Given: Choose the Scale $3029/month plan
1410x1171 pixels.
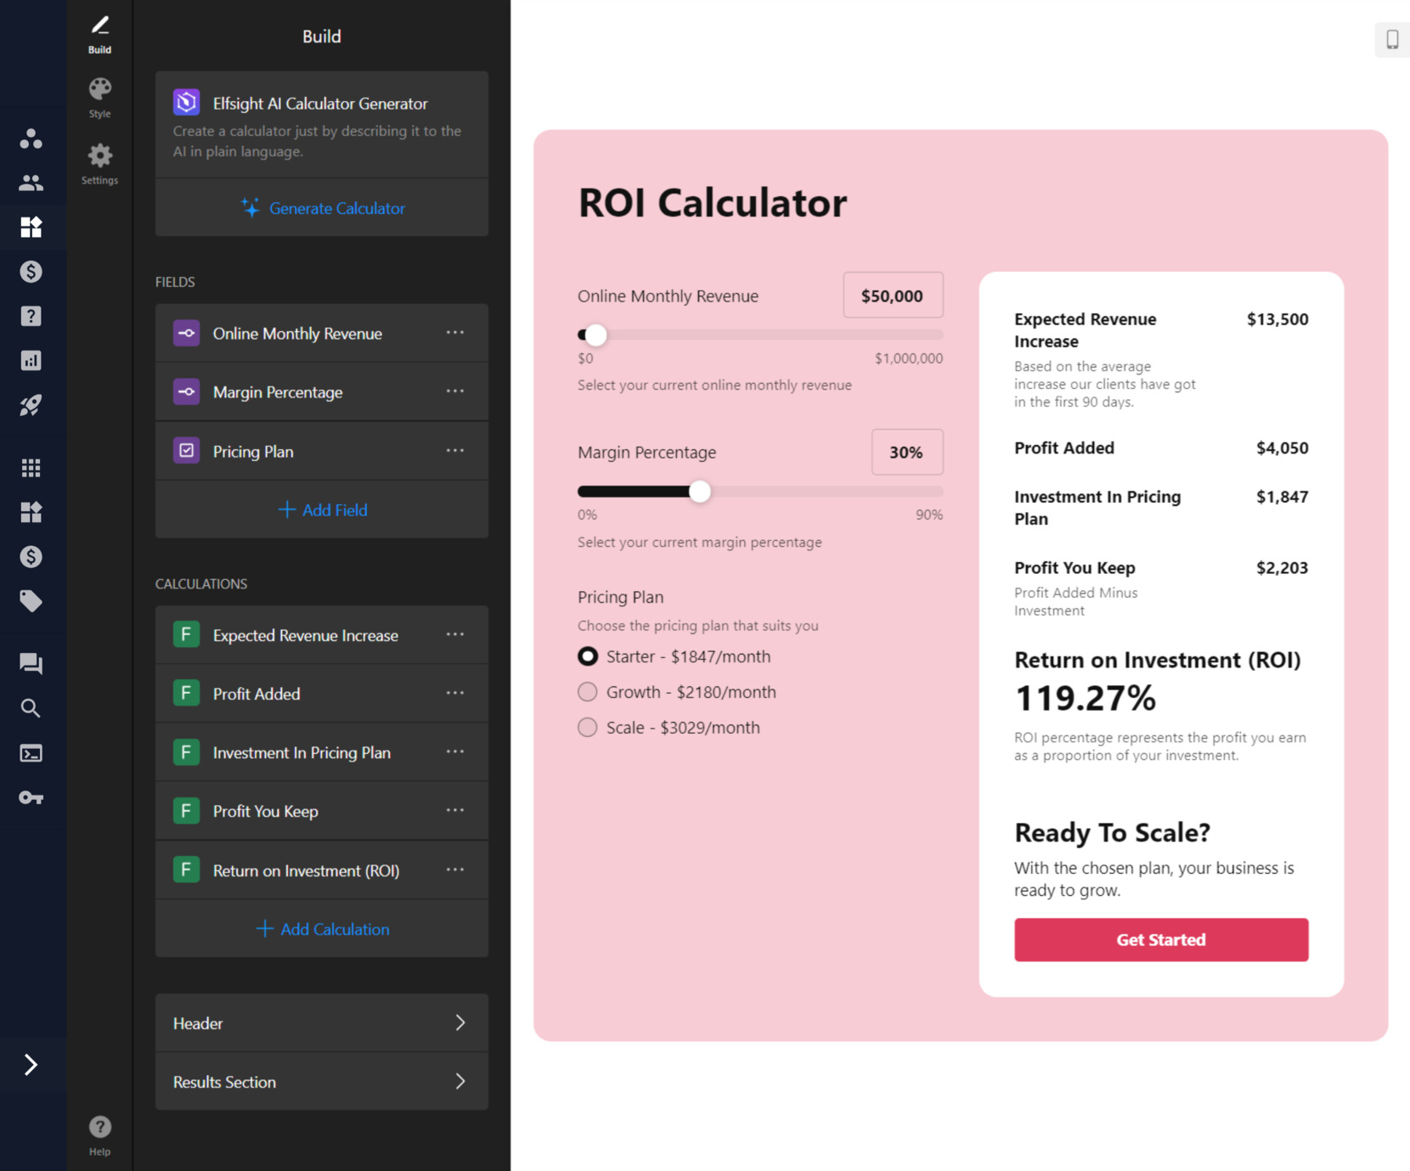Looking at the screenshot, I should click(587, 727).
